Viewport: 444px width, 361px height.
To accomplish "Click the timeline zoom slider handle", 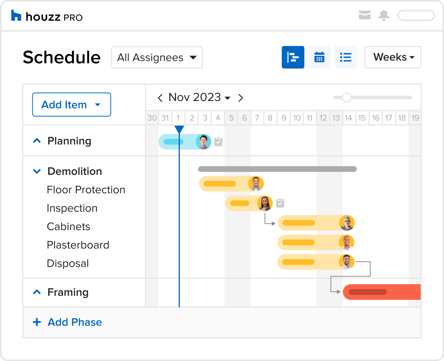I will 347,98.
